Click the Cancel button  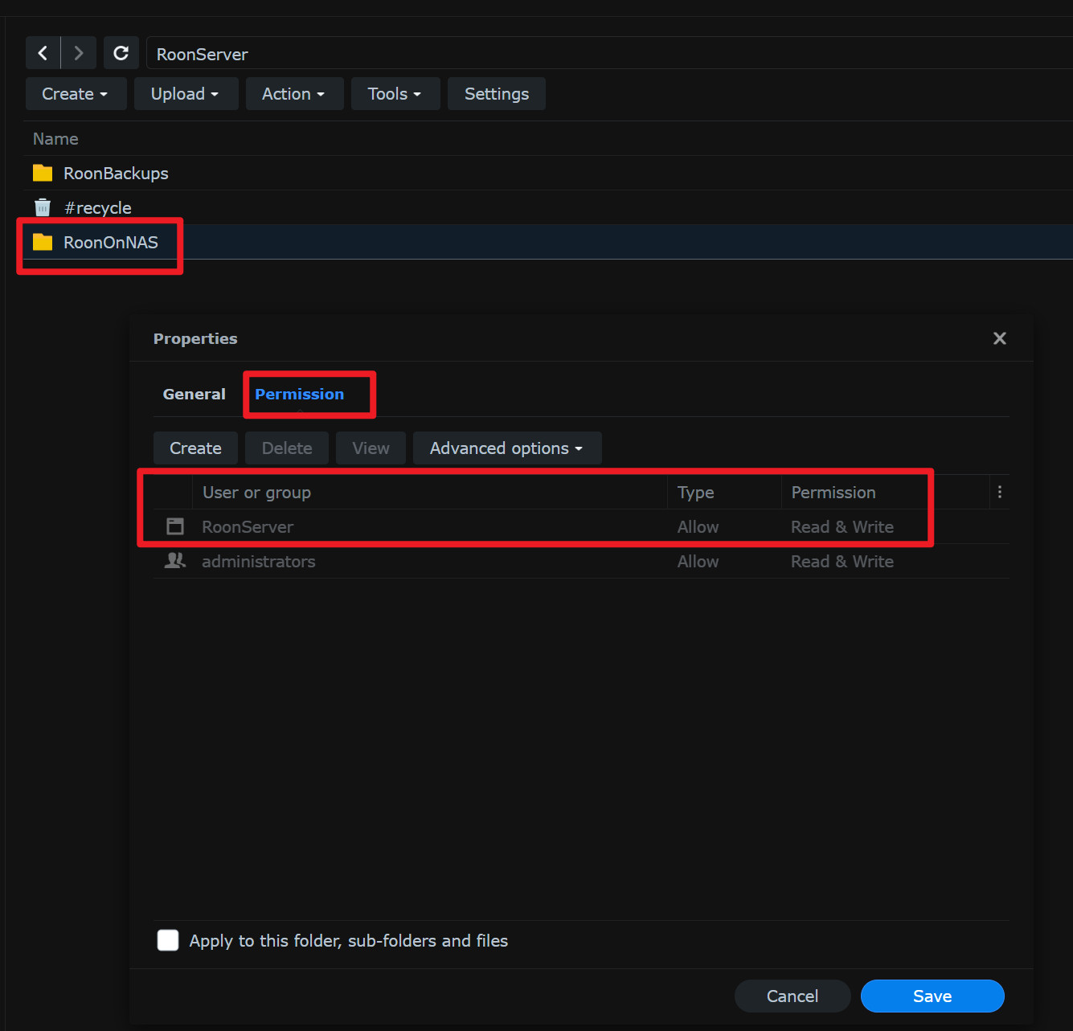[x=792, y=996]
